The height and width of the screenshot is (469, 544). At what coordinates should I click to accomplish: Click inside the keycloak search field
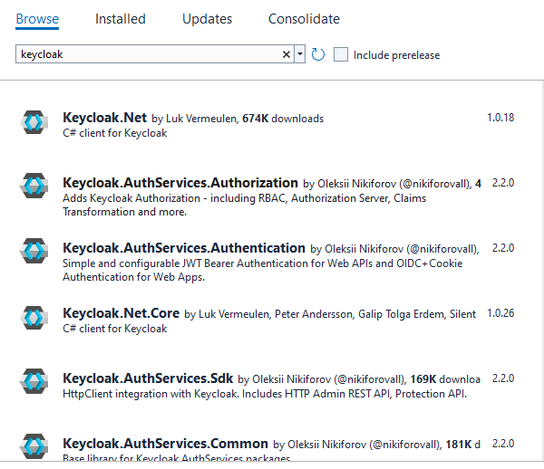(145, 54)
